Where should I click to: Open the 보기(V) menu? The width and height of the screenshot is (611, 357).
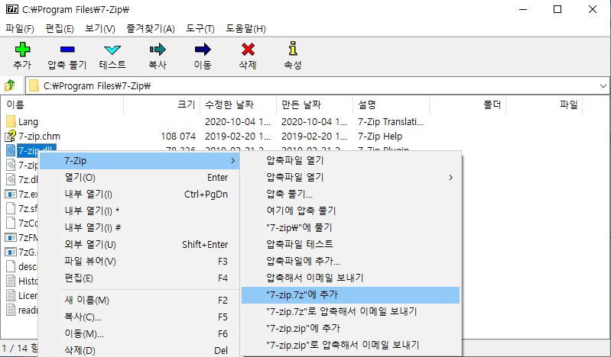tap(99, 28)
